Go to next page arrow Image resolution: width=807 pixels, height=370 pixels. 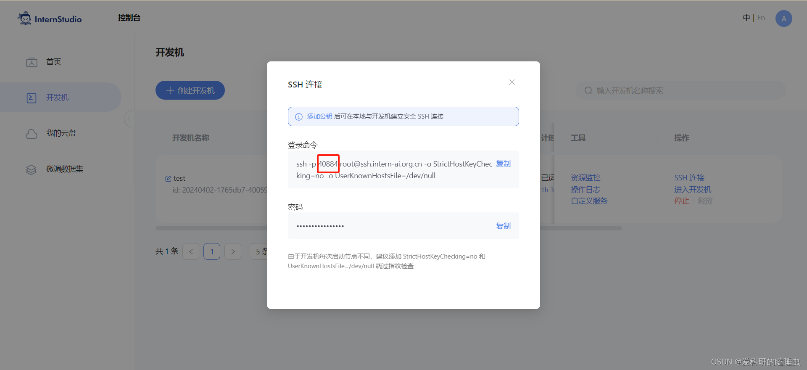pos(233,251)
